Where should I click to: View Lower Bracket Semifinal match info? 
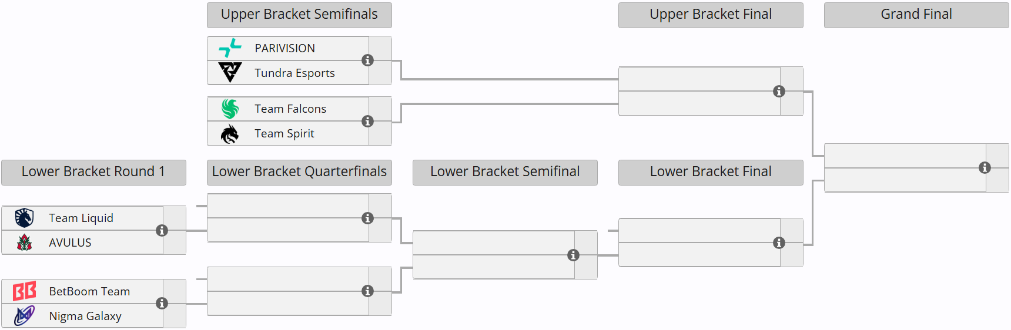click(x=574, y=255)
